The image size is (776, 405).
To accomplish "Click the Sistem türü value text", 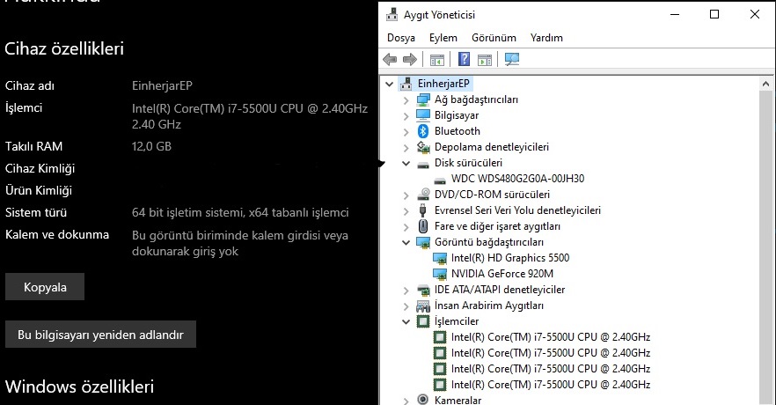I will [240, 212].
